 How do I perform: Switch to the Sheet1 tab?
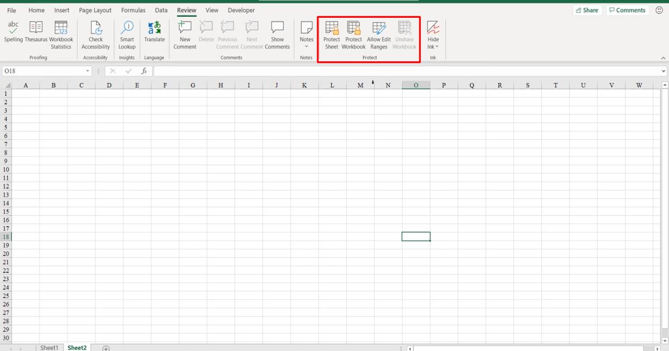pyautogui.click(x=50, y=347)
